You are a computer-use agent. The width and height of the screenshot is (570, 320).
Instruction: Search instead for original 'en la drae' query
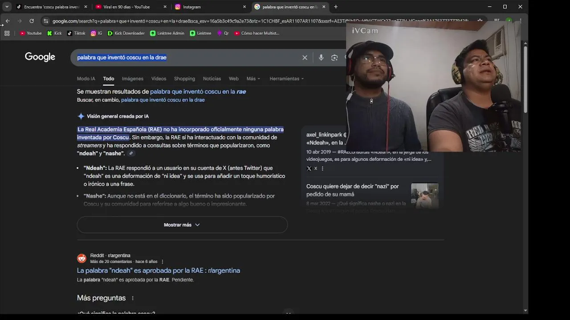click(163, 100)
